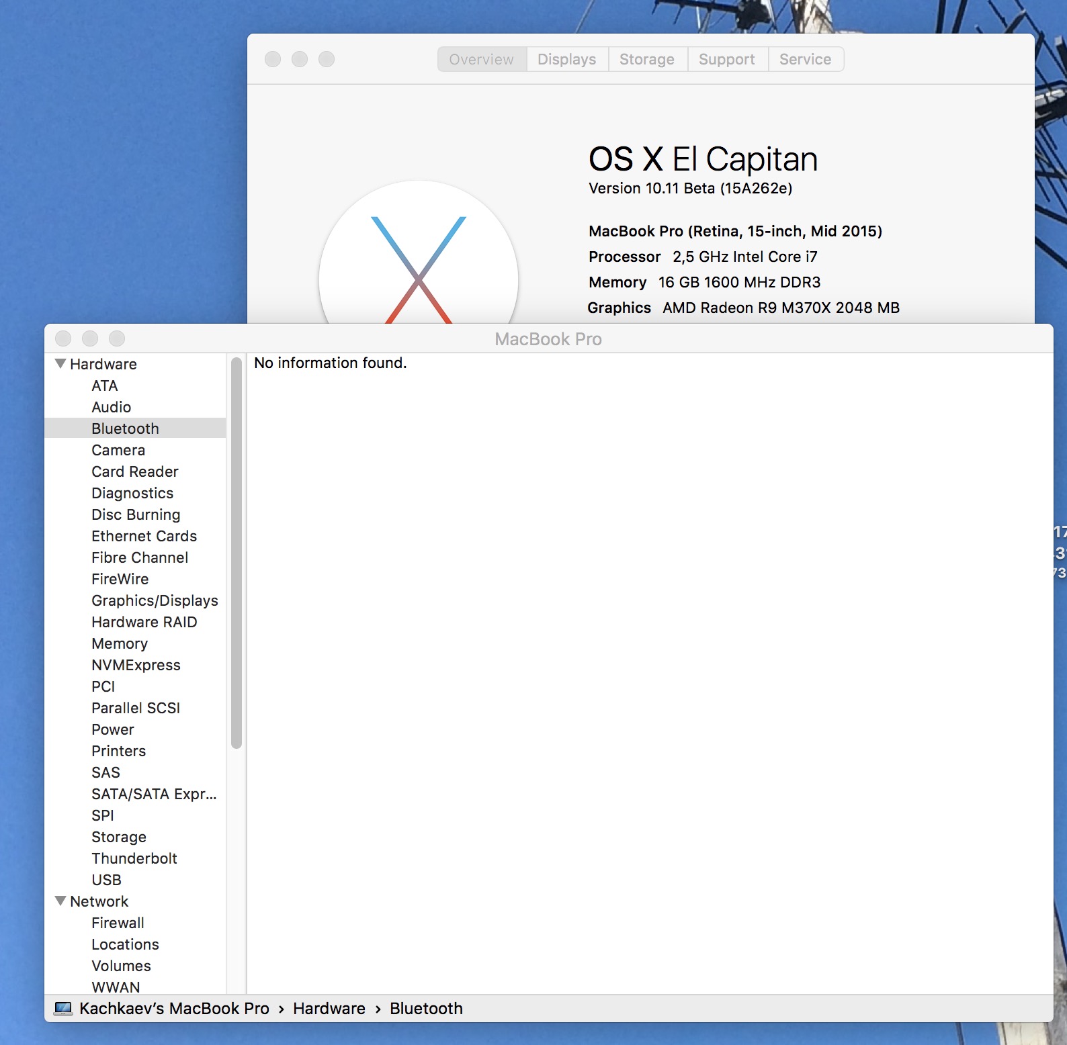The image size is (1067, 1045).
Task: Select WWAN under Network
Action: [116, 987]
